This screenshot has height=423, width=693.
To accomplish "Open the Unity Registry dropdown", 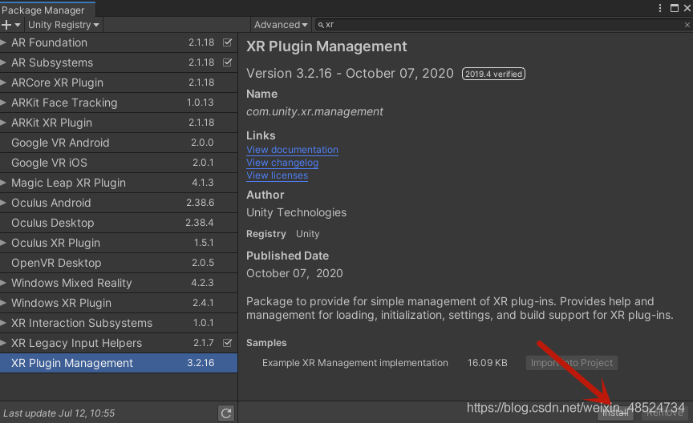I will click(x=63, y=25).
